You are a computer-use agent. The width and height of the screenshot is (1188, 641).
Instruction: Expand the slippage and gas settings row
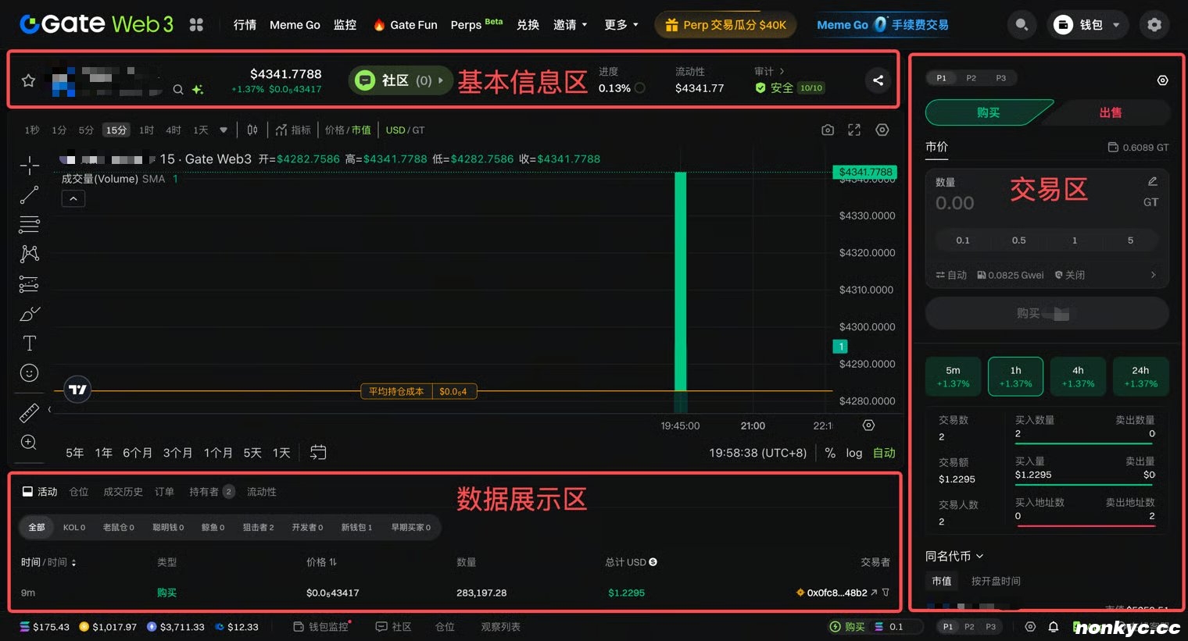(1047, 275)
